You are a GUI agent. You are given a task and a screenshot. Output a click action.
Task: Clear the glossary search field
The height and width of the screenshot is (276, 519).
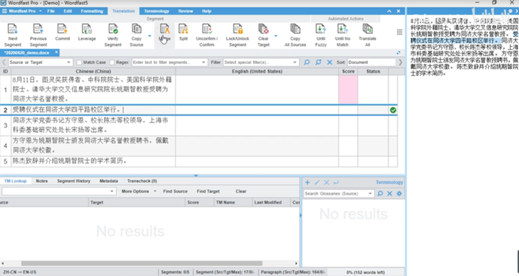[389, 194]
